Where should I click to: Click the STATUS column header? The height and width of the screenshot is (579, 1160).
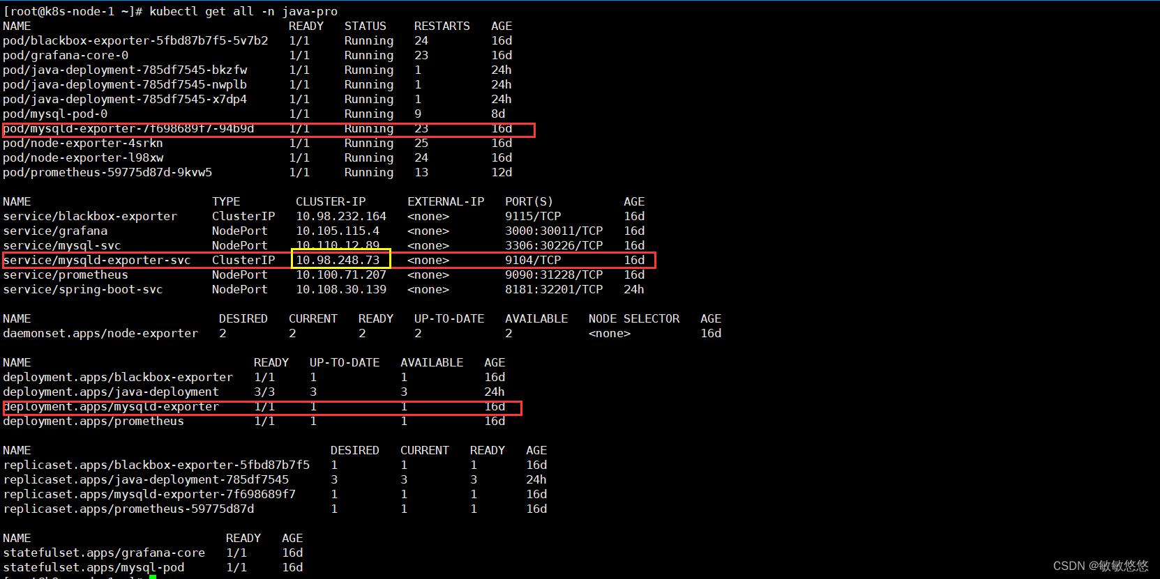pyautogui.click(x=366, y=26)
